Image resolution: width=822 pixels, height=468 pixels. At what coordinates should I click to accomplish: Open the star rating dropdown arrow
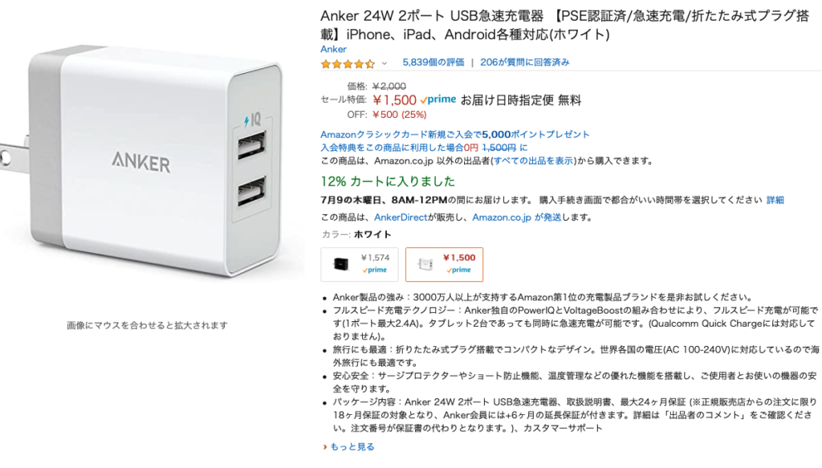click(x=385, y=63)
